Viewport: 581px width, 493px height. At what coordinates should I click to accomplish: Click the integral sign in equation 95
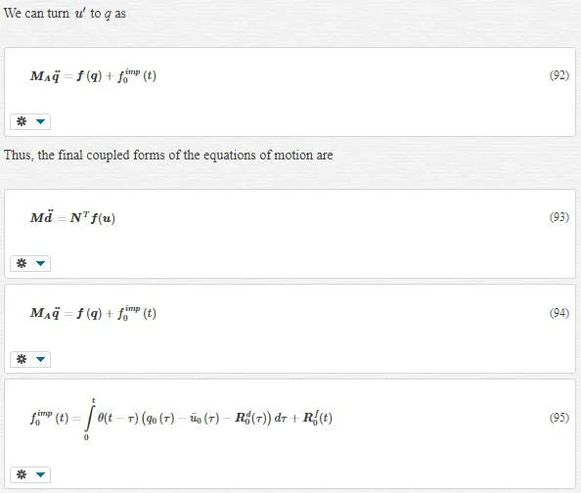click(89, 419)
